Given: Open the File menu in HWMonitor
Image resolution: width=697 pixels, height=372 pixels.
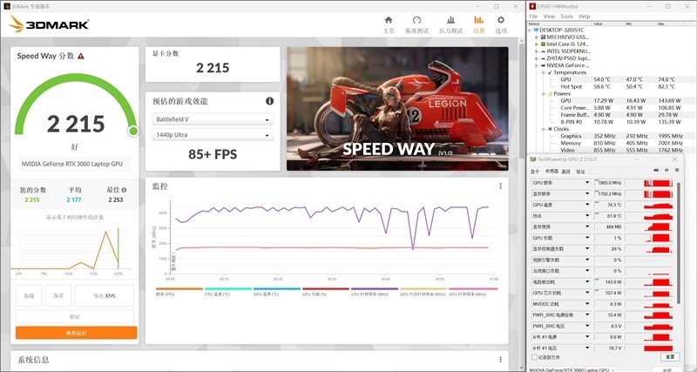Looking at the screenshot, I should tap(533, 17).
